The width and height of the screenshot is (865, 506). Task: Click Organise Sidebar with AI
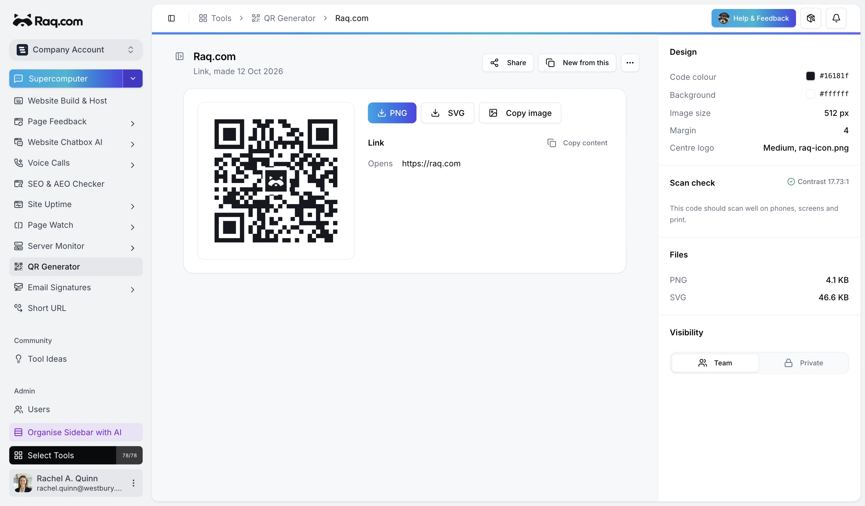pos(76,432)
